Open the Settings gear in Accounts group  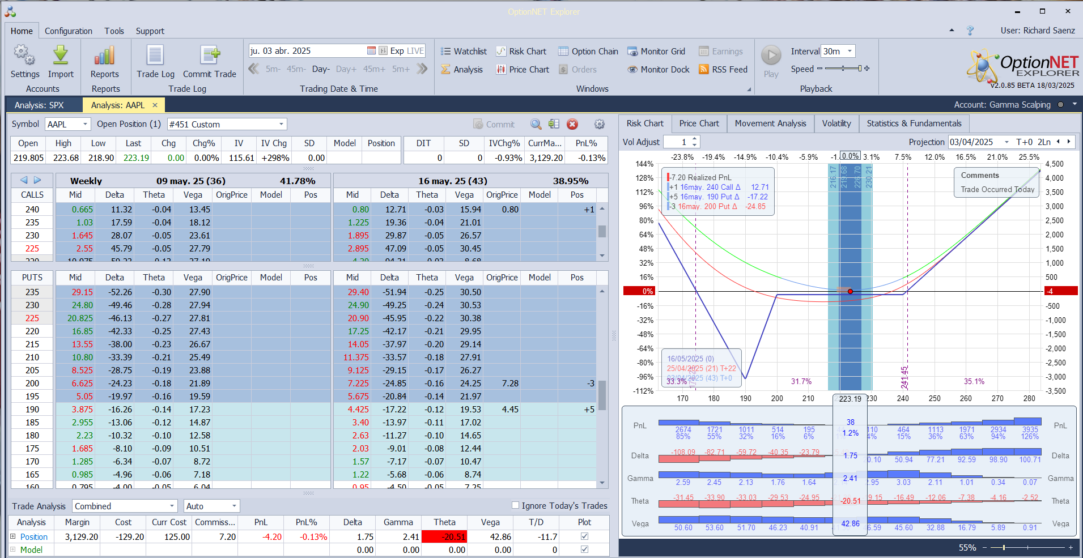(24, 55)
